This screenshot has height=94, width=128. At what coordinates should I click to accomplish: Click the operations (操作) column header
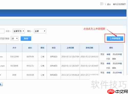pos(111,48)
